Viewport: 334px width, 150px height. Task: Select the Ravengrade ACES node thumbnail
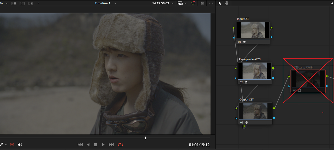pyautogui.click(x=255, y=71)
